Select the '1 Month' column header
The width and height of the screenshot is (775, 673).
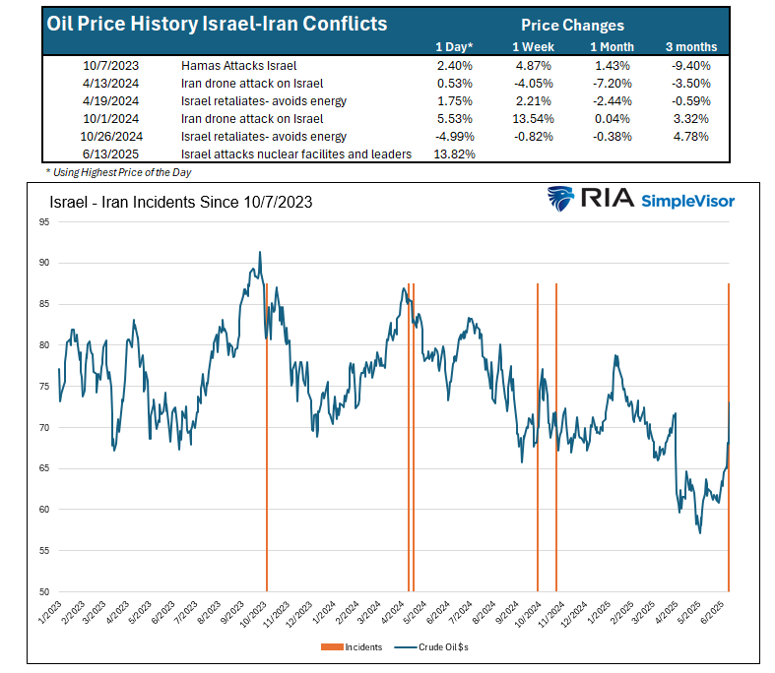tap(613, 46)
